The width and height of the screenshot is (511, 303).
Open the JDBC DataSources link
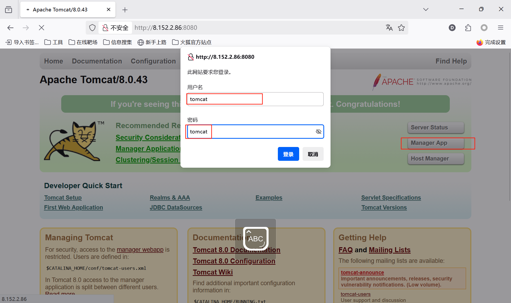tap(176, 208)
